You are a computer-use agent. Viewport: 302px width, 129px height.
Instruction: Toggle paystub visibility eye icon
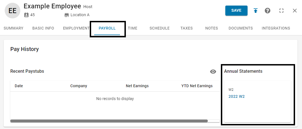(213, 72)
